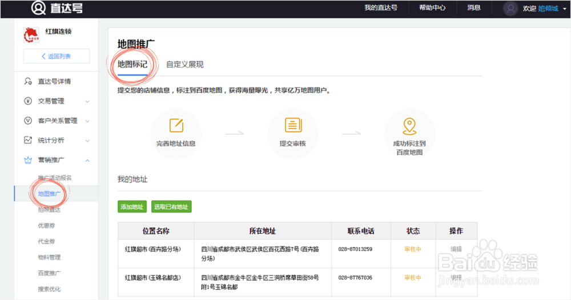Click the 直达号 logo icon
The height and width of the screenshot is (300, 571).
pyautogui.click(x=38, y=8)
